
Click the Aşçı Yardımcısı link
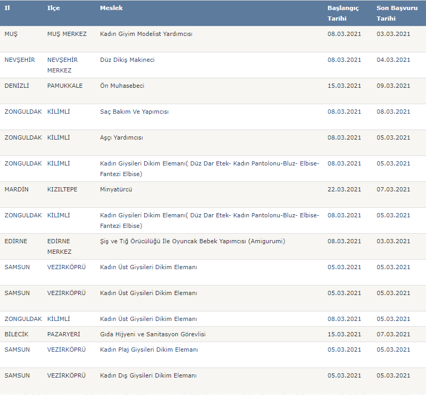[121, 137]
